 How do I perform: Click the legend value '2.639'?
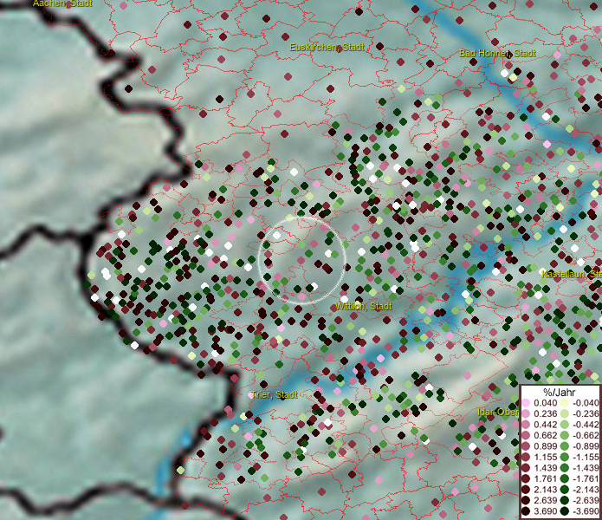coord(545,500)
